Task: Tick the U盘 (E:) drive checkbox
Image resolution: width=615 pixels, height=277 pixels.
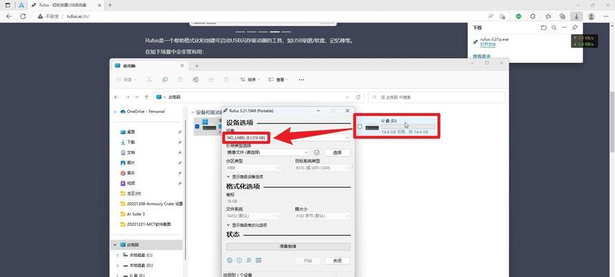Action: click(360, 127)
